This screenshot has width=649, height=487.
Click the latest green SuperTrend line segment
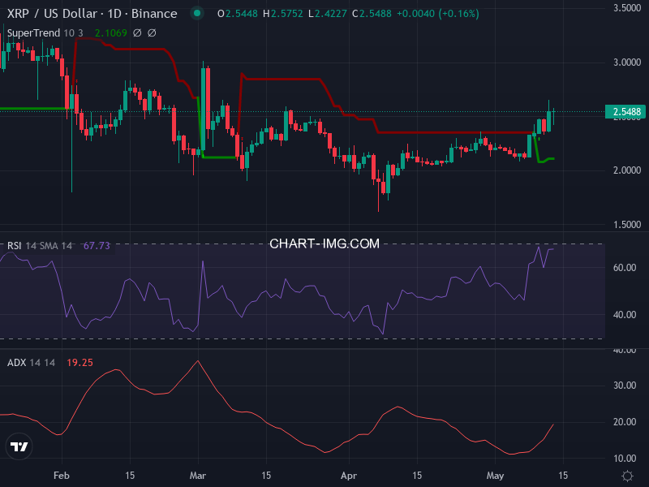click(x=546, y=160)
